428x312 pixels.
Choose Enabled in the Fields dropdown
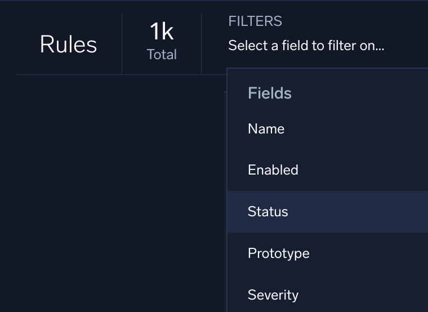[x=273, y=170]
